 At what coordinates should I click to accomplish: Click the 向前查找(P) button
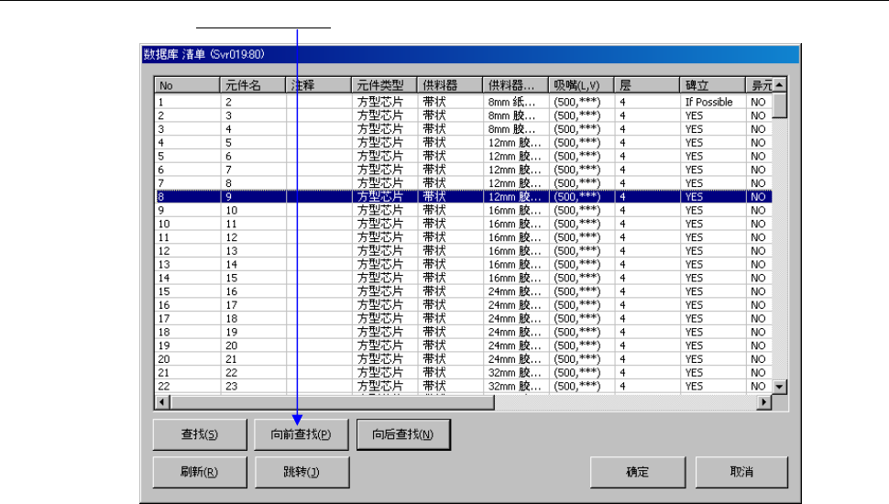pos(301,434)
